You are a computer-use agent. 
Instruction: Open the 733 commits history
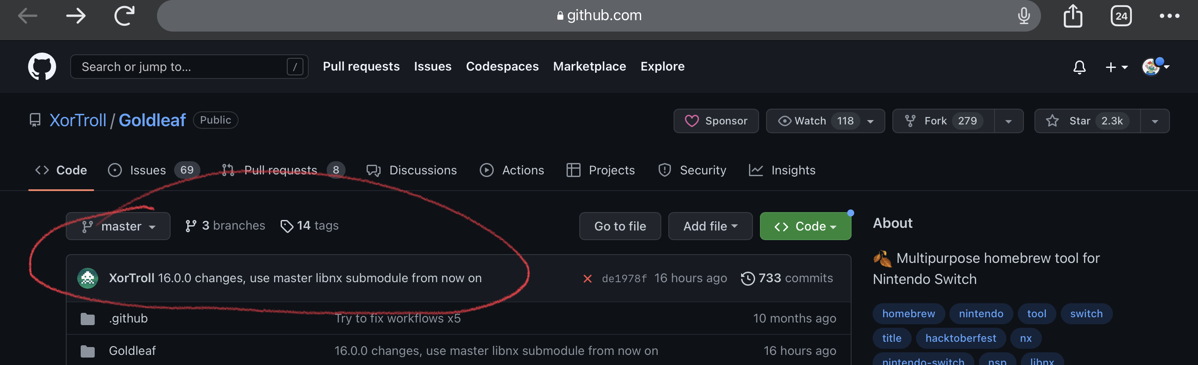786,278
